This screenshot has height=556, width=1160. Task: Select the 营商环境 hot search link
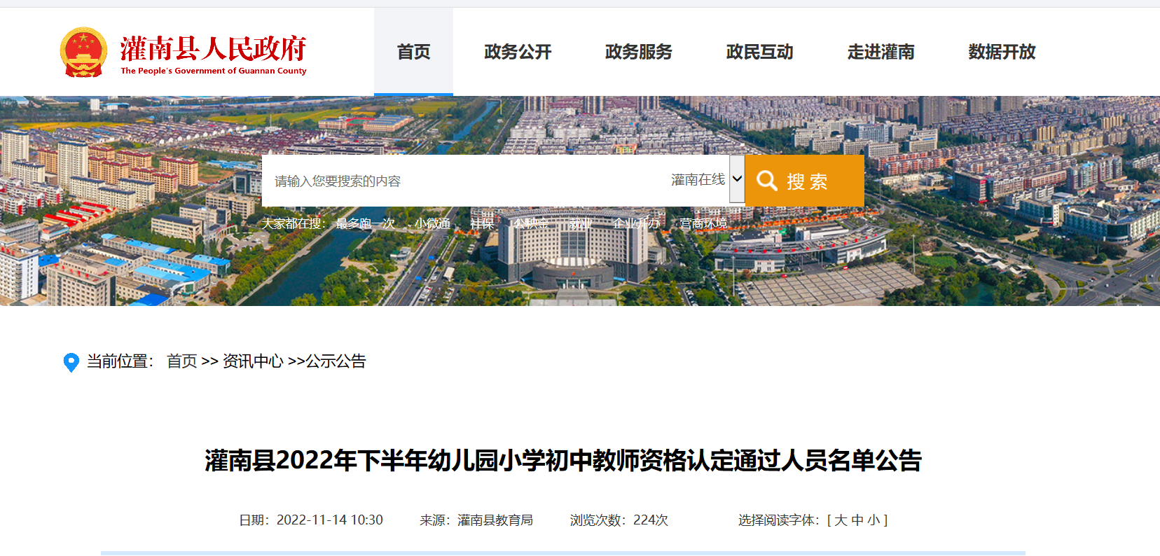pos(703,223)
